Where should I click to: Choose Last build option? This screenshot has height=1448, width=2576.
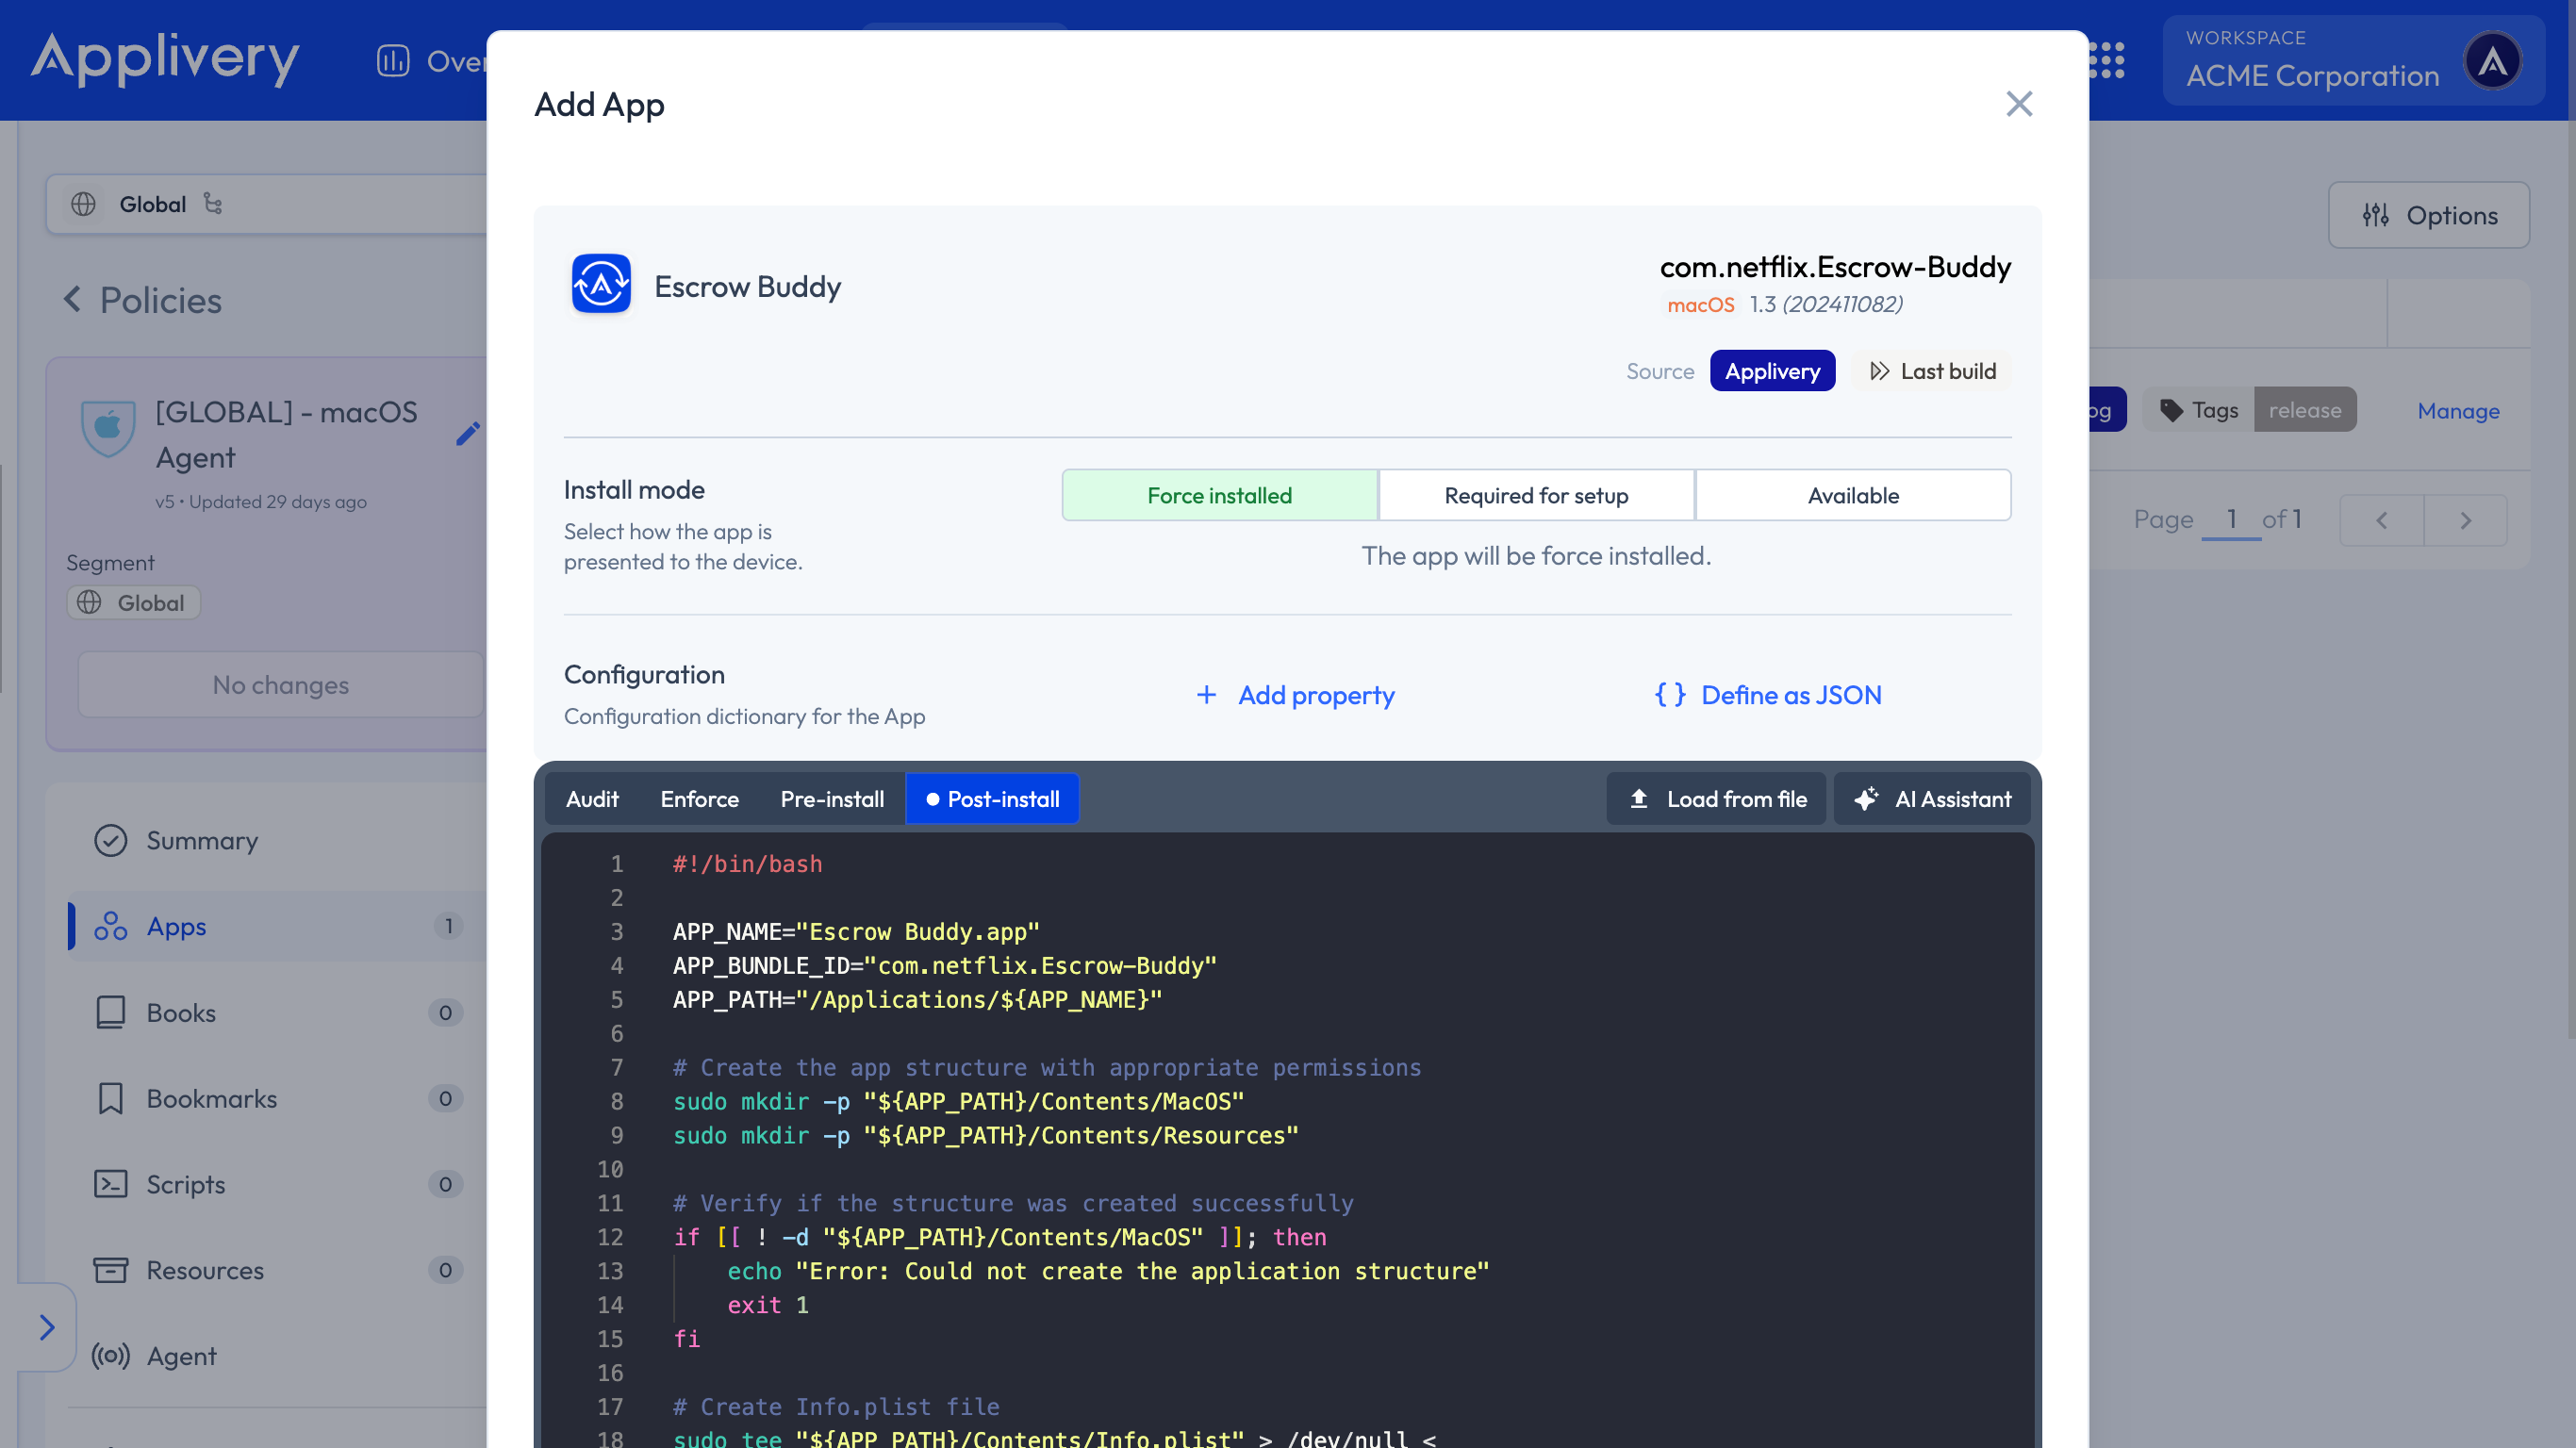click(1932, 371)
